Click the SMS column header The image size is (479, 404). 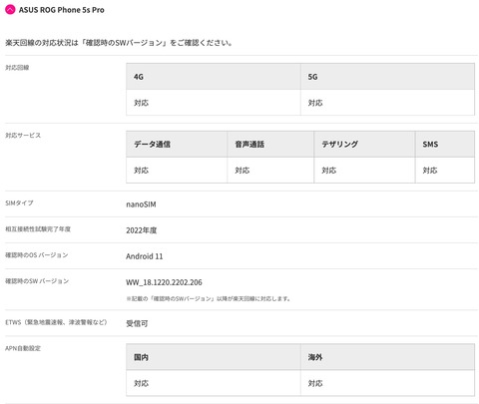[x=445, y=144]
